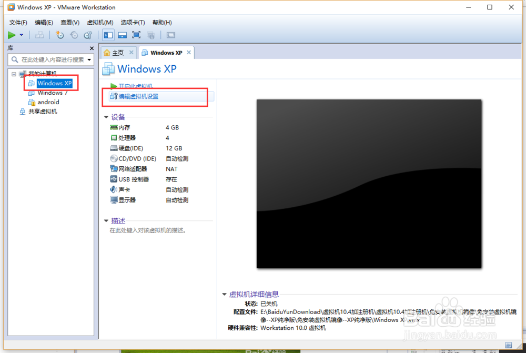This screenshot has height=353, width=526.
Task: Open the 文件(F) menu
Action: tap(18, 23)
